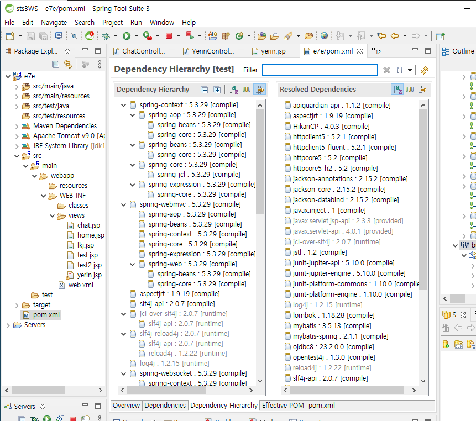The width and height of the screenshot is (476, 421).
Task: Open the Run button dropdown arrow
Action: 137,36
